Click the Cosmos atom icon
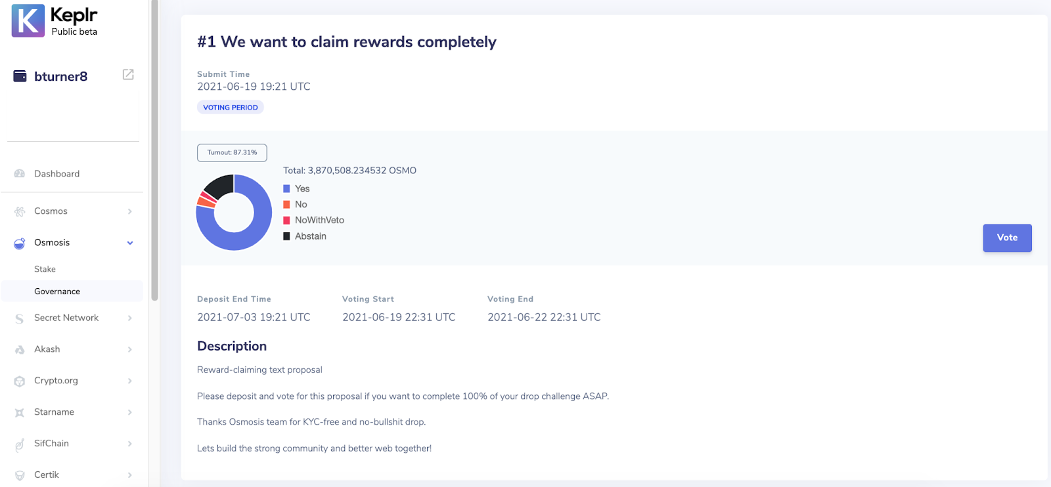This screenshot has width=1051, height=487. [x=20, y=211]
